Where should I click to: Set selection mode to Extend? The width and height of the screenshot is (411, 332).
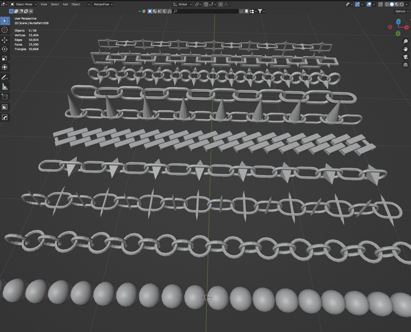point(16,11)
